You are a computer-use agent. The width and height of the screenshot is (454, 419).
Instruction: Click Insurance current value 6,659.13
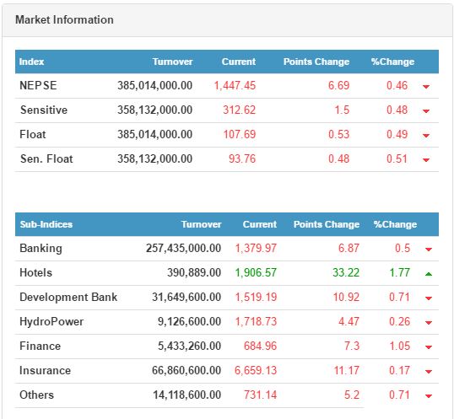point(256,371)
